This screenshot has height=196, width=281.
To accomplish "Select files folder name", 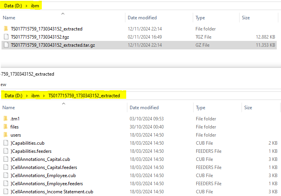I will 14,127.
